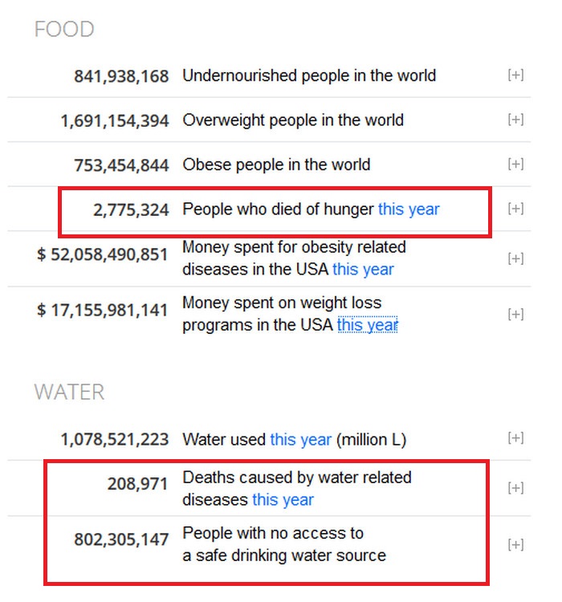Open [+] beside Water used this year
This screenshot has height=602, width=562.
point(515,437)
